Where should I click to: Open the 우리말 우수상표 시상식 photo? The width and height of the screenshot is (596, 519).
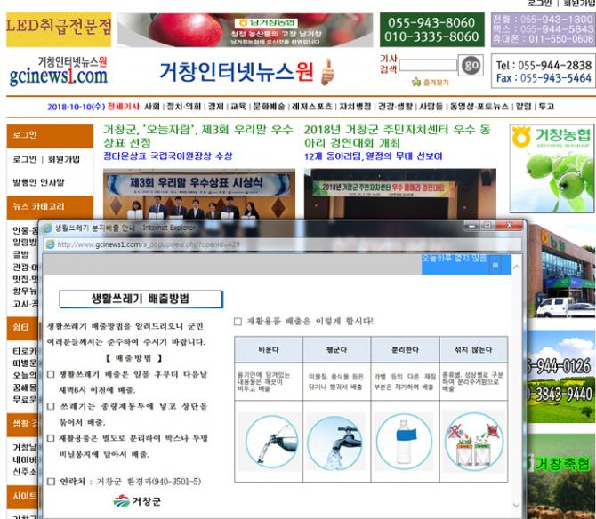(x=198, y=195)
